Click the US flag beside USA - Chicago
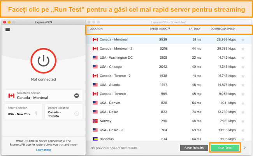Viewport: 253px width, 156px height. click(95, 67)
